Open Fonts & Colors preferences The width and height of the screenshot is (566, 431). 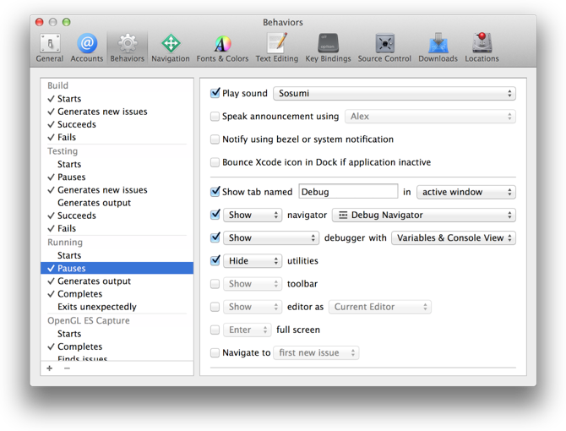click(x=222, y=48)
